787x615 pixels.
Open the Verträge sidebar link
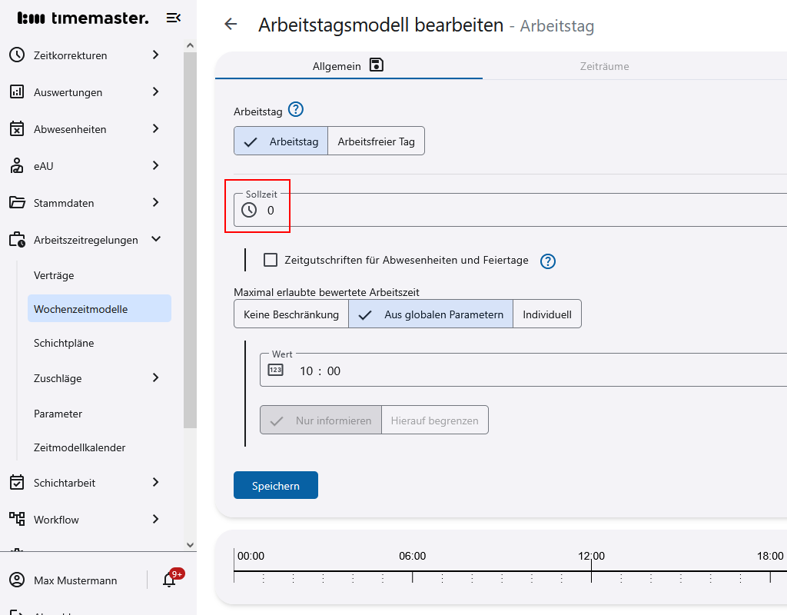[54, 275]
